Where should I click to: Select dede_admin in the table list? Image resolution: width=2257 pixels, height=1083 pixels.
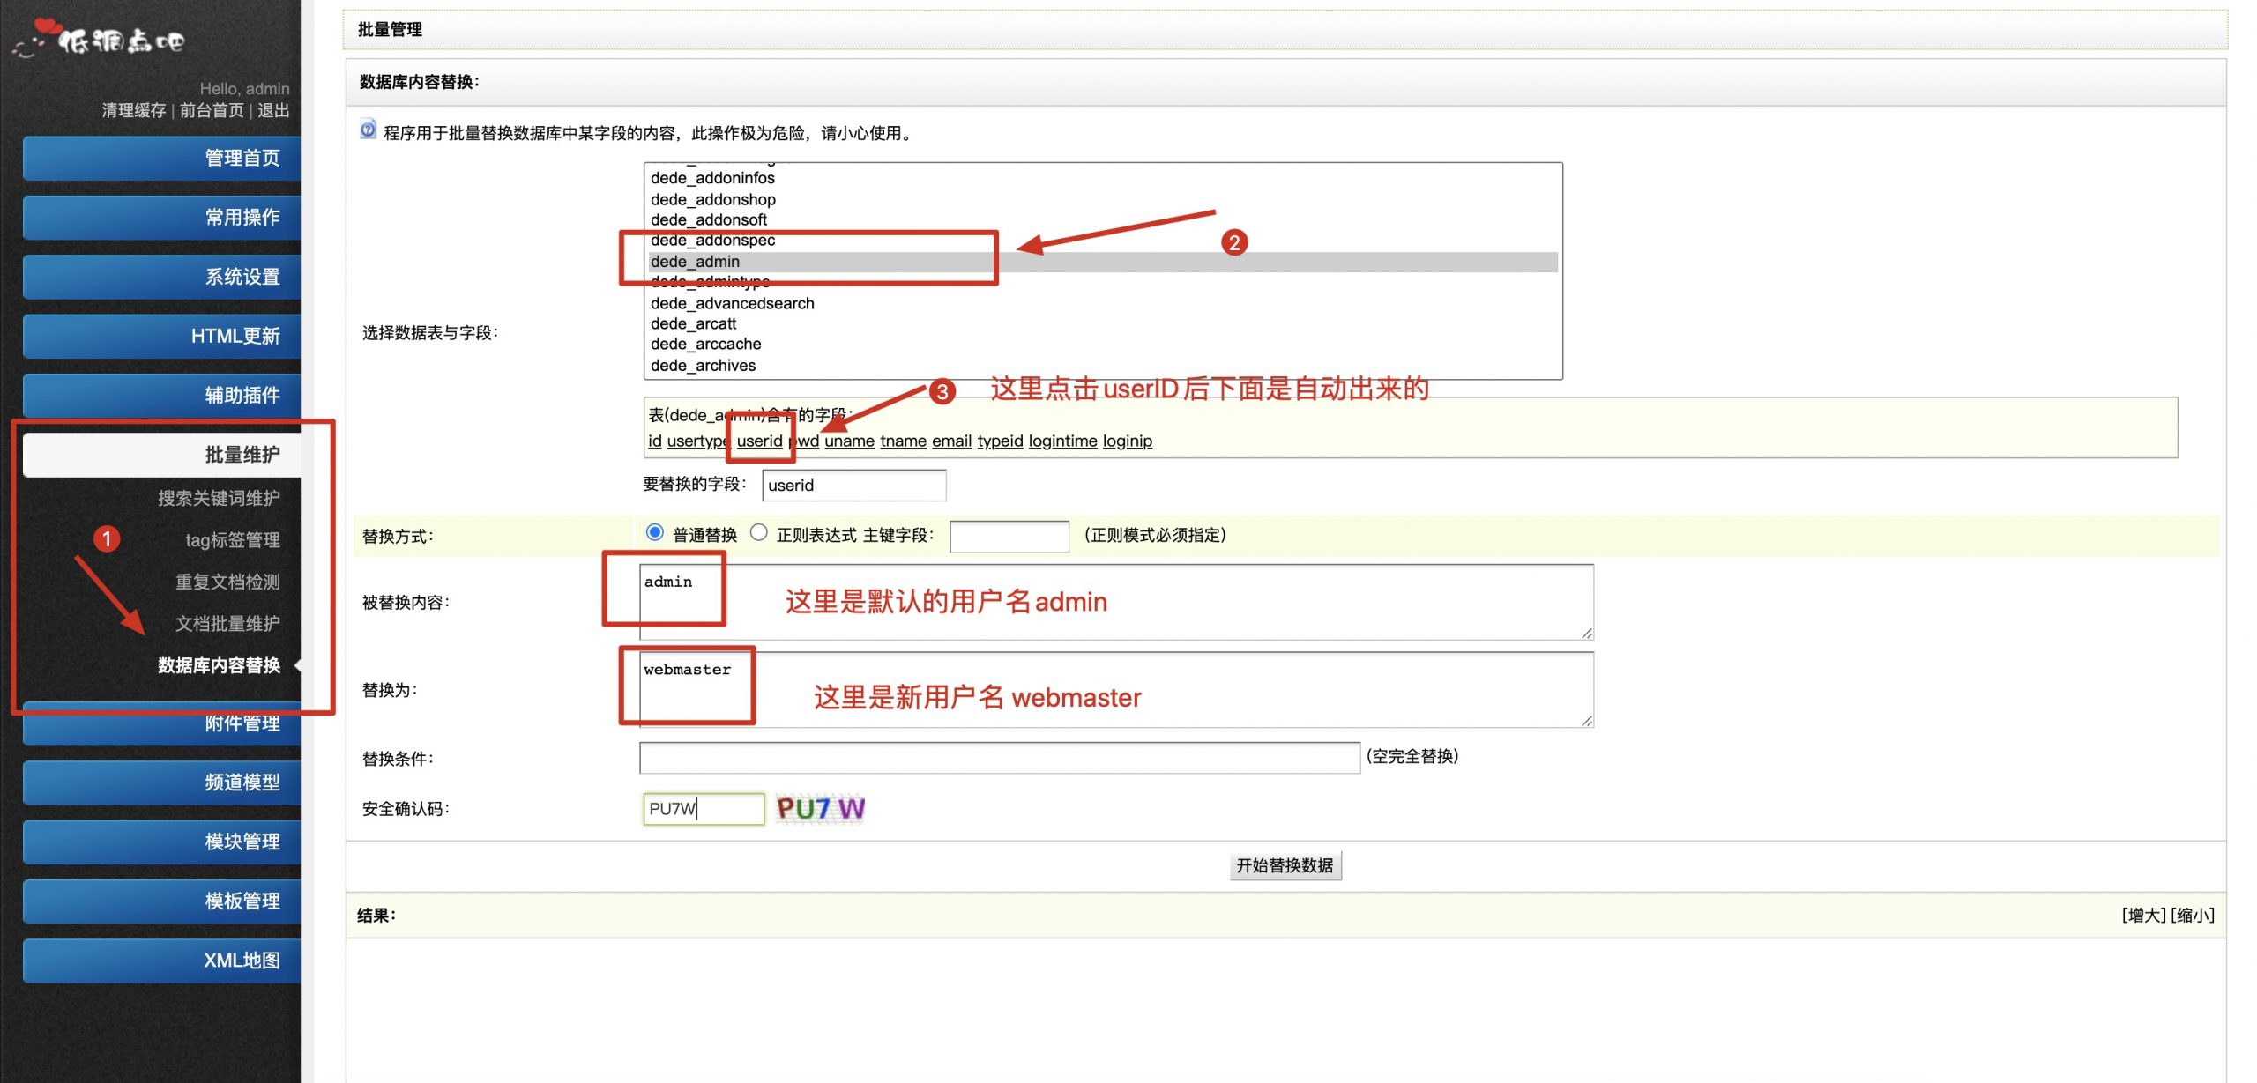tap(1102, 262)
